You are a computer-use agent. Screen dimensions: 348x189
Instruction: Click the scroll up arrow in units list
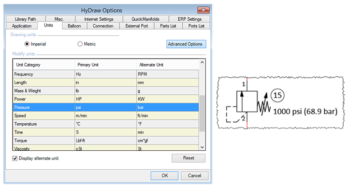202,62
